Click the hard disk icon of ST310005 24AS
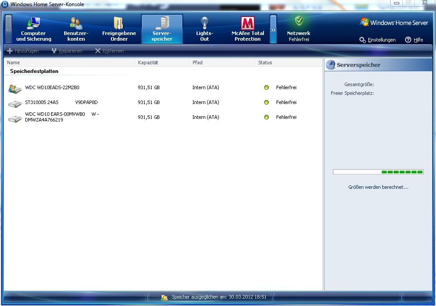 [15, 104]
